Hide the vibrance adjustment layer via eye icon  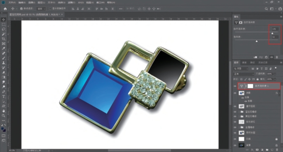point(235,86)
